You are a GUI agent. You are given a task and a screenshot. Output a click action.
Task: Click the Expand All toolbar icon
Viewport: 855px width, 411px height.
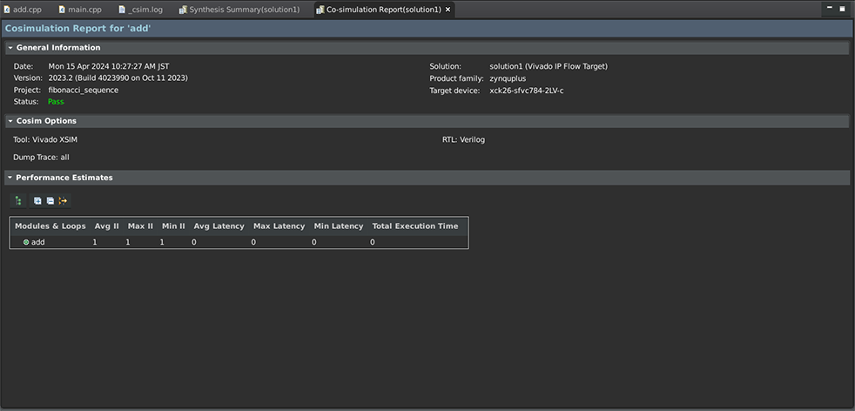[x=37, y=201]
